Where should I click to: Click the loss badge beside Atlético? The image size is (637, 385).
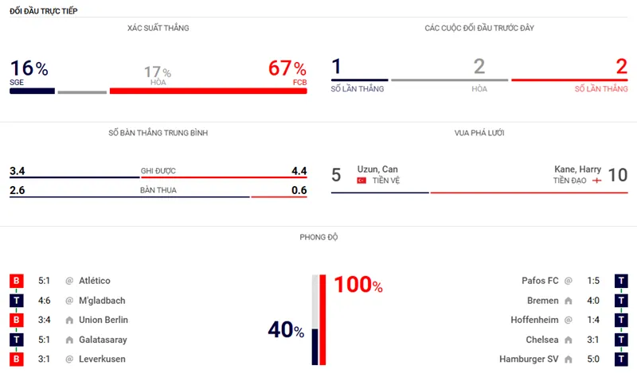[16, 281]
